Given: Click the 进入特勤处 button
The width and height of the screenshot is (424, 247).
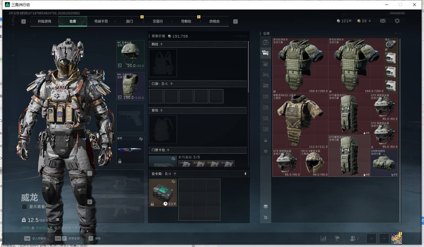Looking at the screenshot, I should click(x=35, y=238).
